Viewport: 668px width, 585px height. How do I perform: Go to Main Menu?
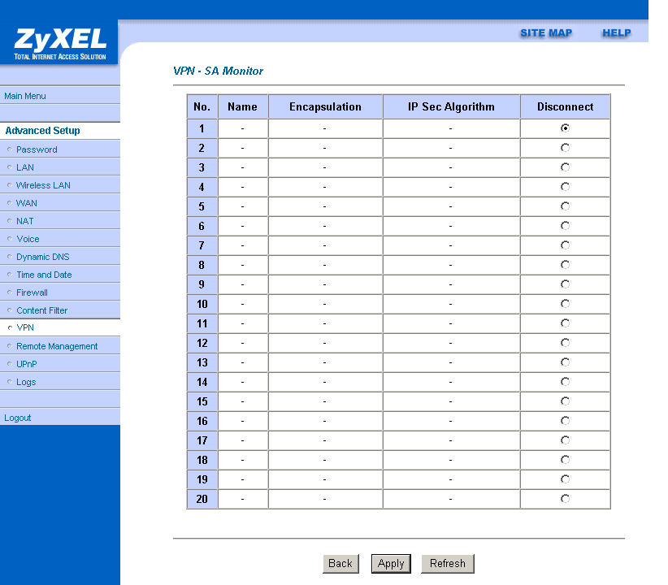25,96
